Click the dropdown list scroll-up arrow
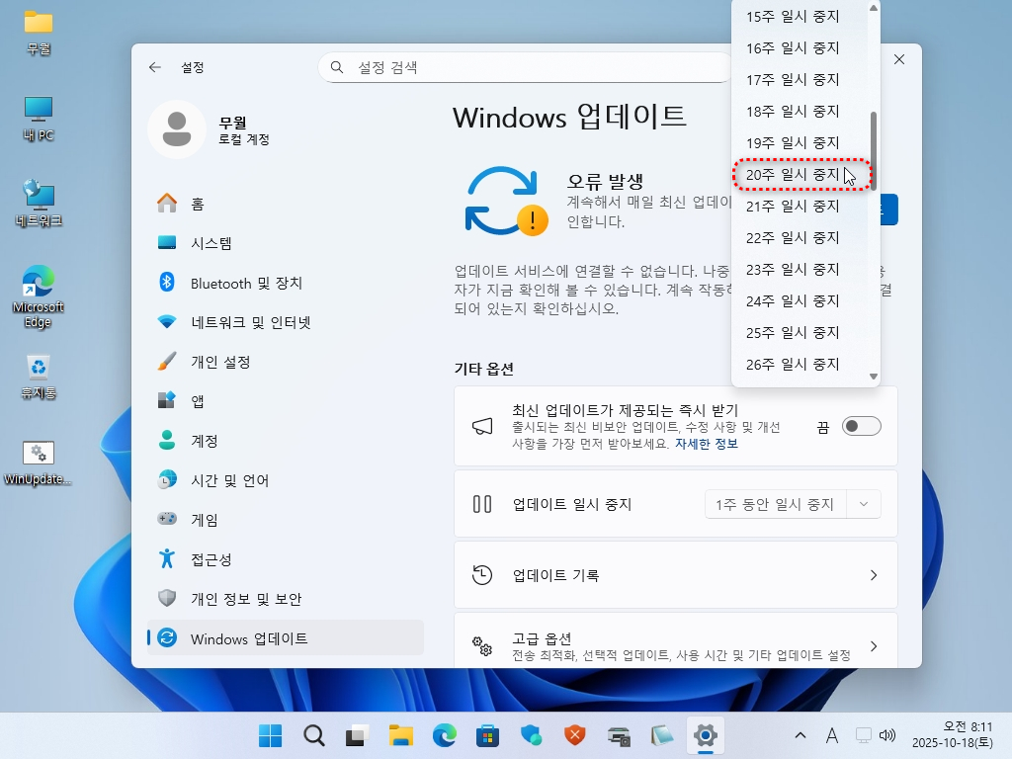The image size is (1012, 759). point(874,8)
